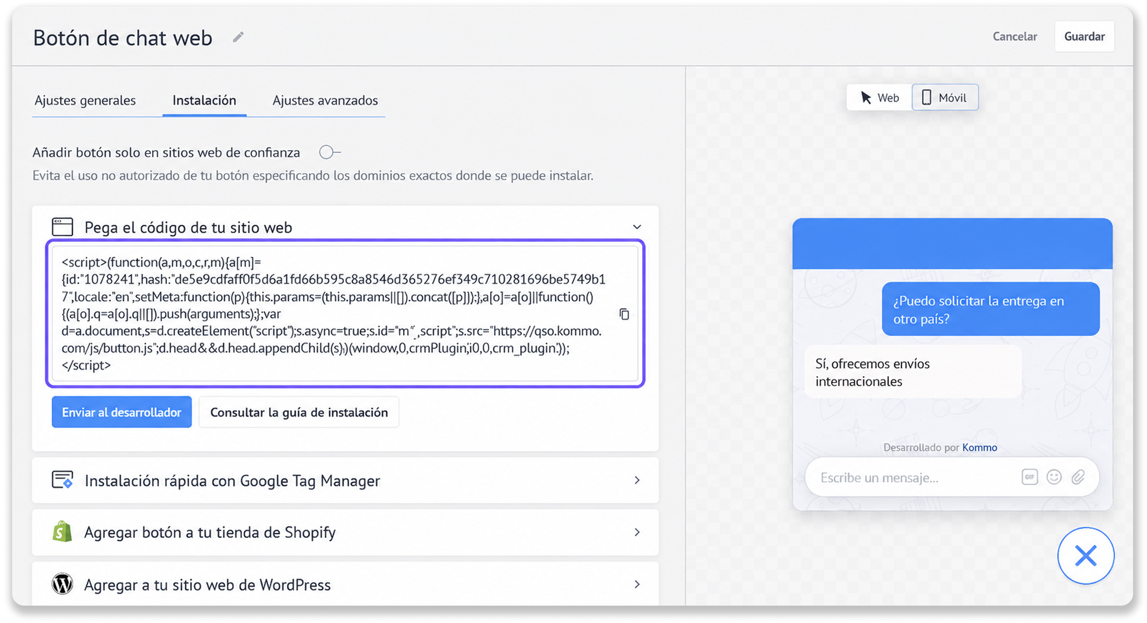Expand 'Agregar a tu sitio web de WordPress'
Image resolution: width=1147 pixels, height=623 pixels.
pos(637,584)
